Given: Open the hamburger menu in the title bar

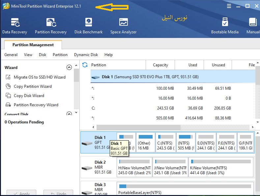Looking at the screenshot, I should tap(229, 6).
